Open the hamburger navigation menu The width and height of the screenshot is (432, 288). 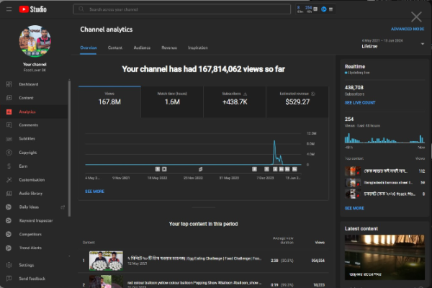click(x=8, y=9)
